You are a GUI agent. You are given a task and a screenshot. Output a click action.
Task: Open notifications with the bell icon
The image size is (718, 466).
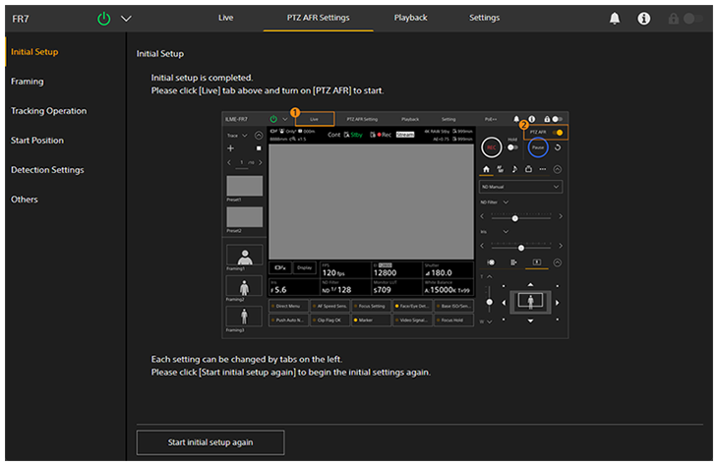615,19
